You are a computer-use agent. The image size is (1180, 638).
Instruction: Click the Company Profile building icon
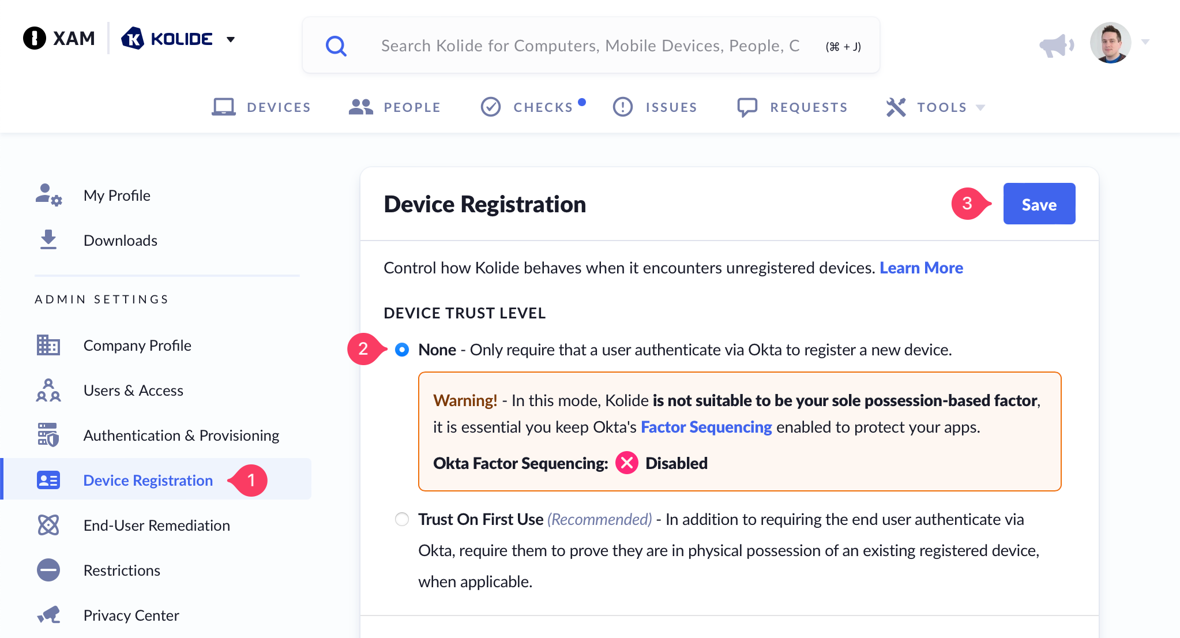tap(48, 345)
